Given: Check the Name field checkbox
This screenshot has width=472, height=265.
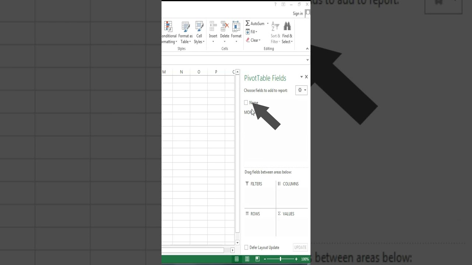Looking at the screenshot, I should 246,103.
